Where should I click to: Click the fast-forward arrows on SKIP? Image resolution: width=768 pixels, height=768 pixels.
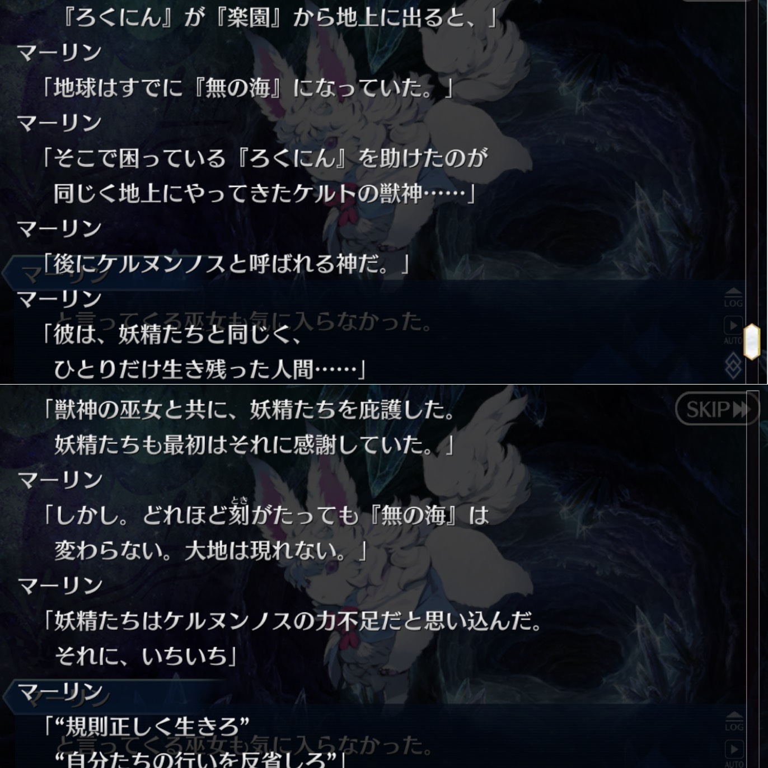[x=741, y=409]
